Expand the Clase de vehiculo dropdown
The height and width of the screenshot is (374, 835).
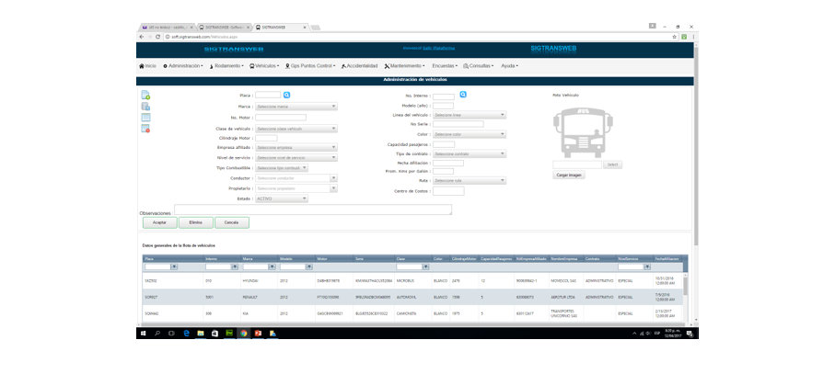coord(296,129)
